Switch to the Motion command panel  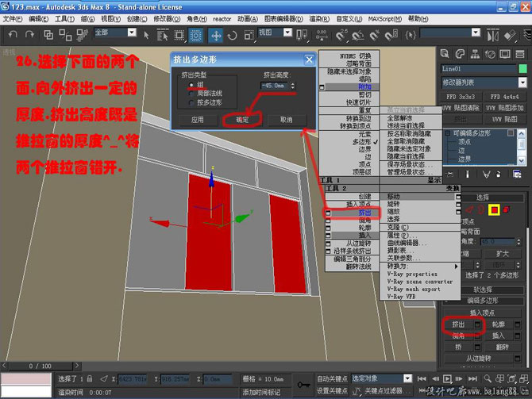(x=490, y=54)
